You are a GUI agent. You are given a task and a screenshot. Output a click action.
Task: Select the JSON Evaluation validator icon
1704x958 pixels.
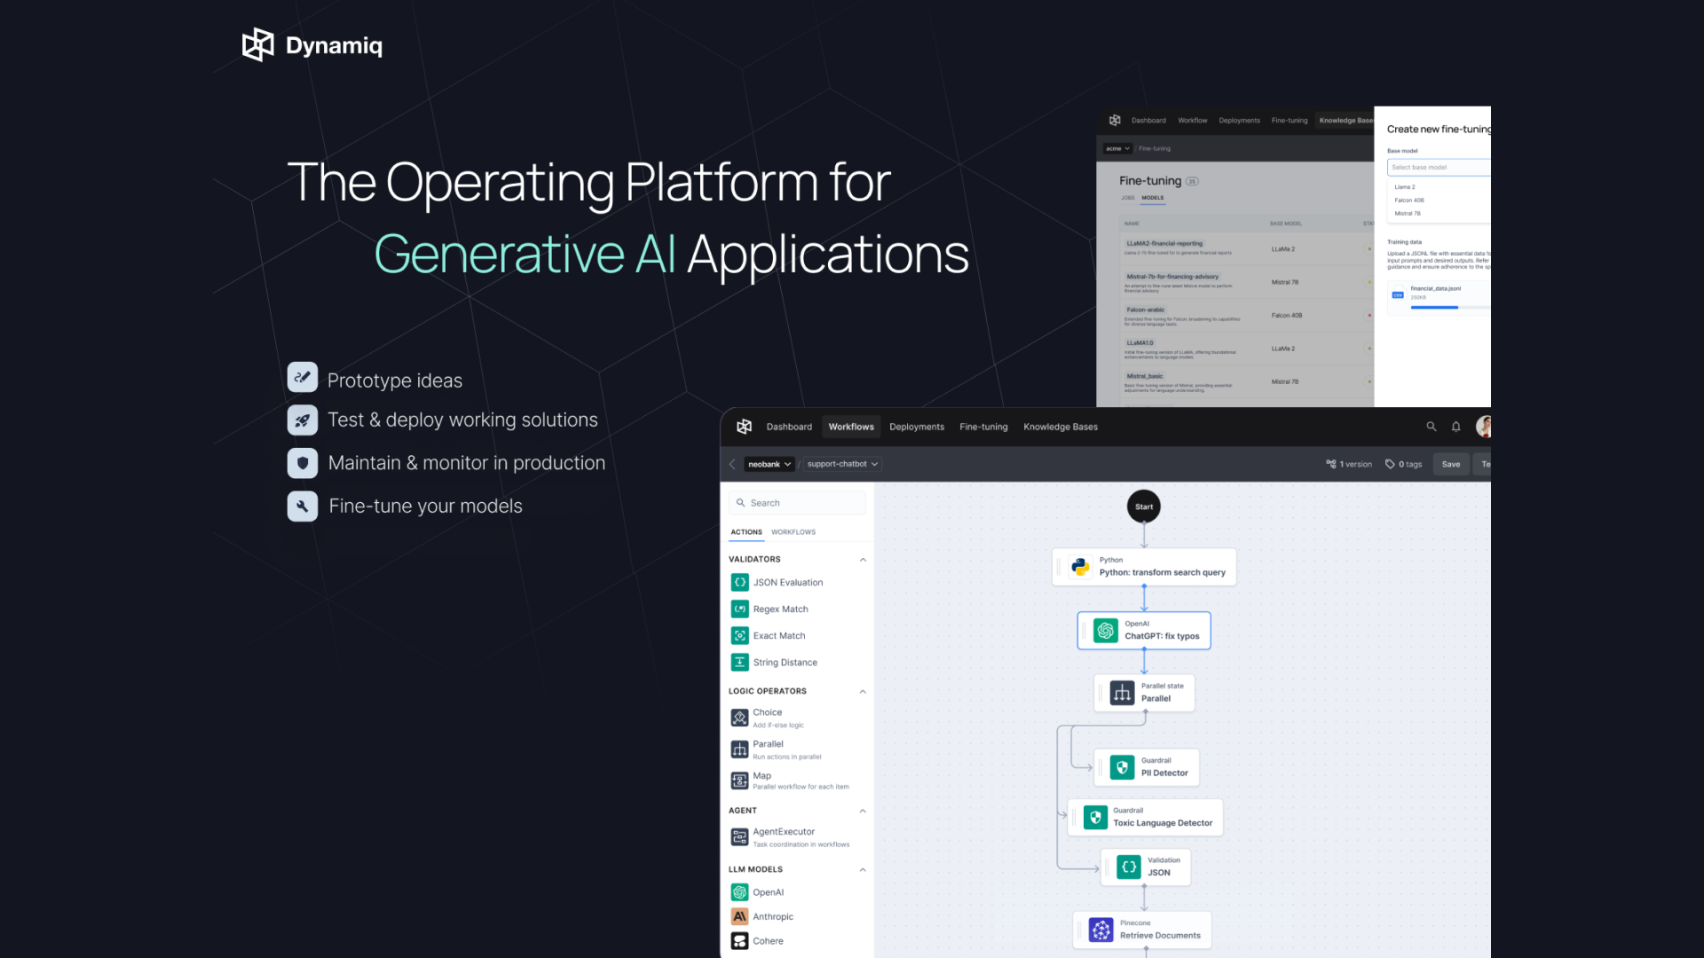(x=739, y=582)
